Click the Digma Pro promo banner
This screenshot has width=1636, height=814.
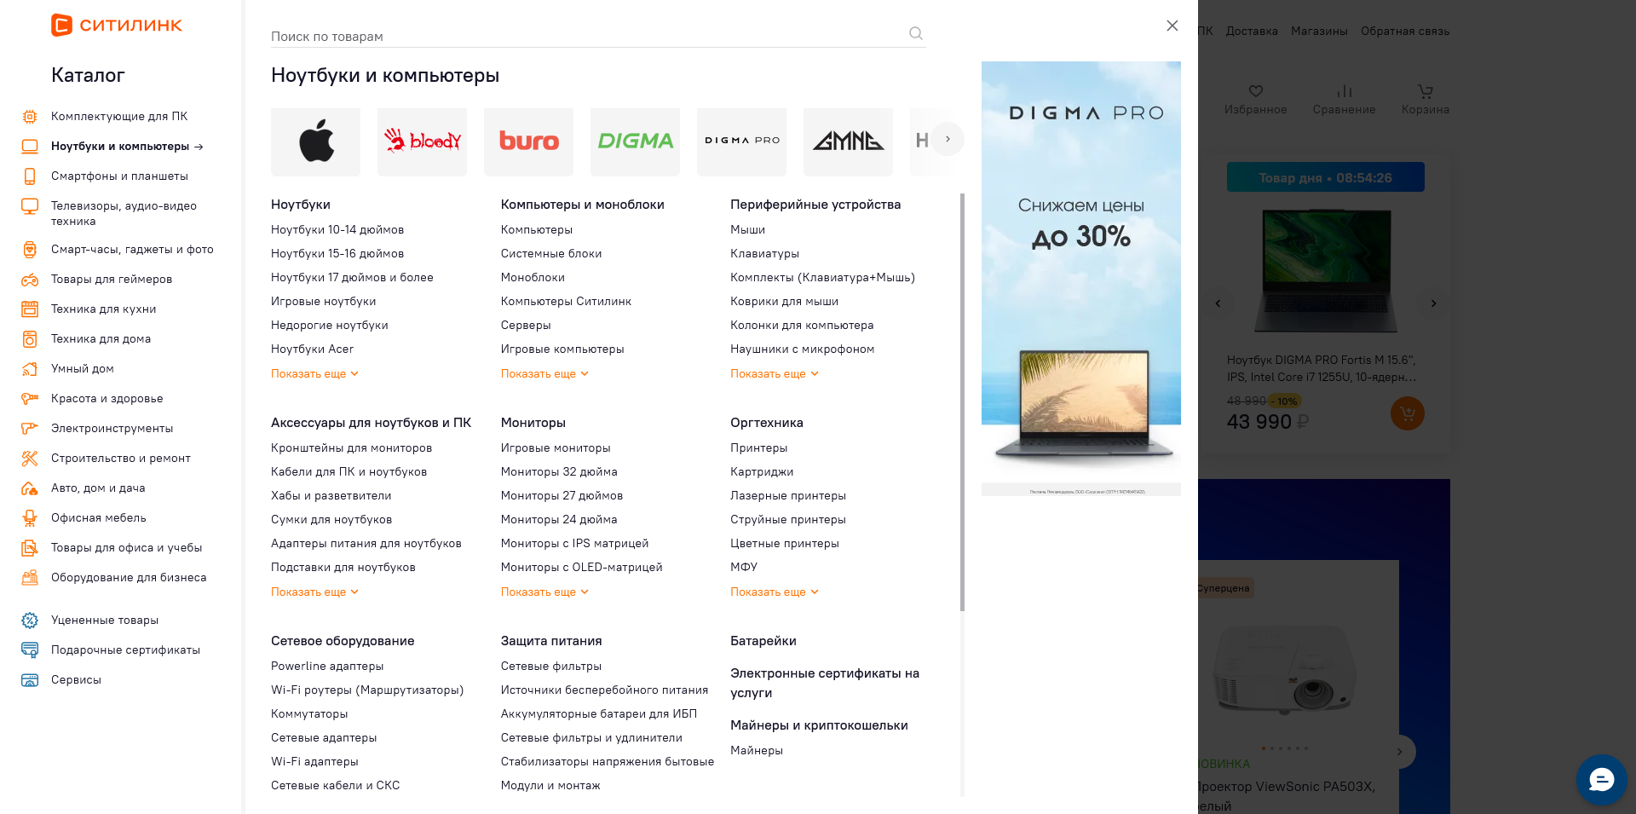click(1080, 278)
